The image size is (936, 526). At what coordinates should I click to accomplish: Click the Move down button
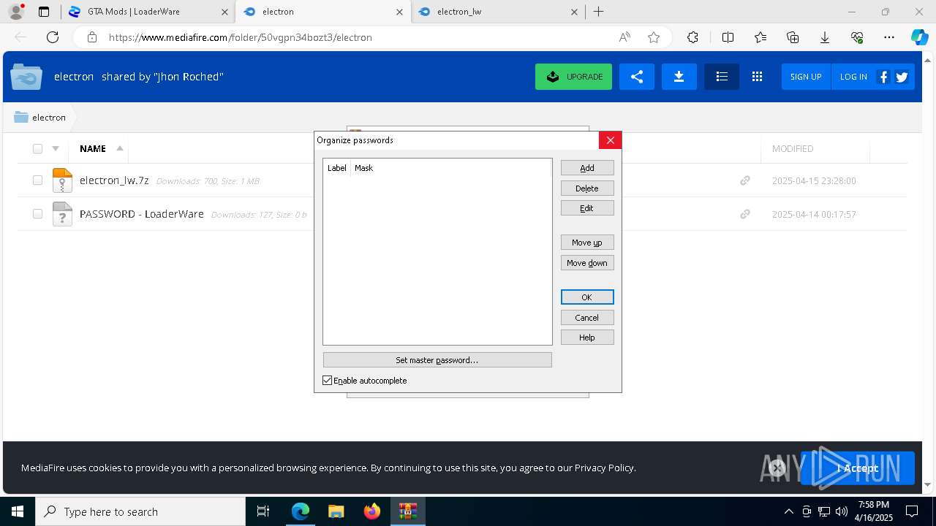click(x=587, y=263)
